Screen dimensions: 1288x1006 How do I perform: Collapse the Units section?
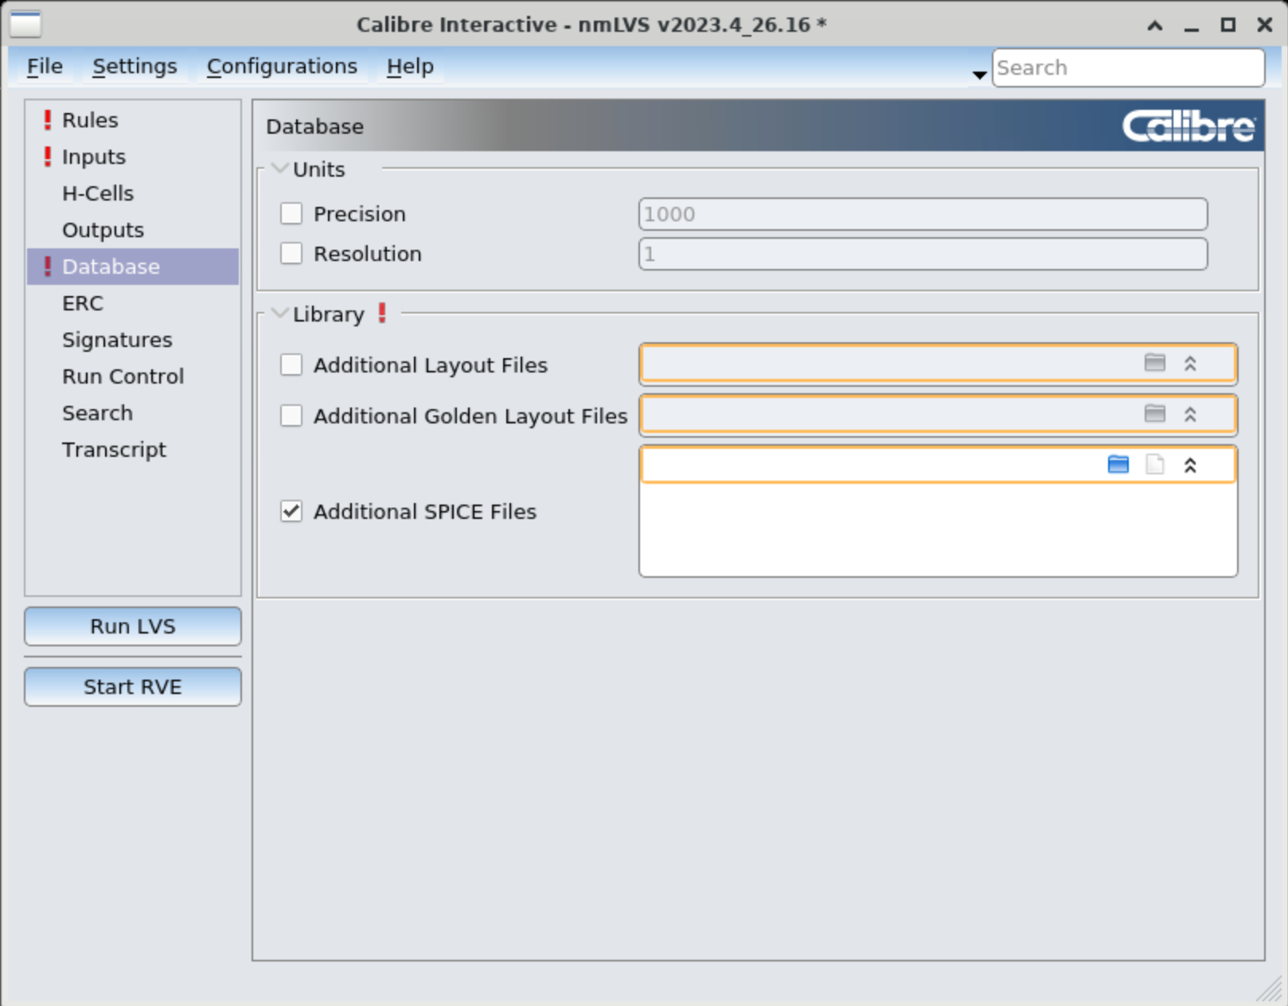[x=279, y=169]
